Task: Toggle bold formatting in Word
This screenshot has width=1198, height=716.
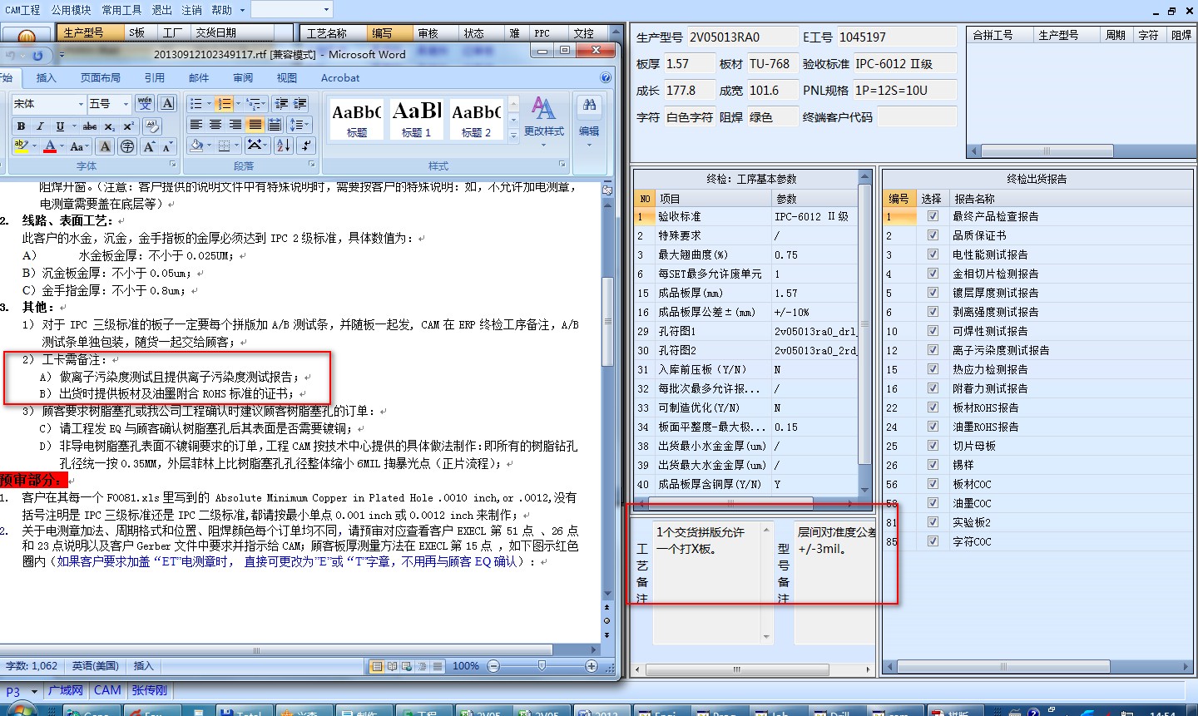Action: [x=21, y=126]
